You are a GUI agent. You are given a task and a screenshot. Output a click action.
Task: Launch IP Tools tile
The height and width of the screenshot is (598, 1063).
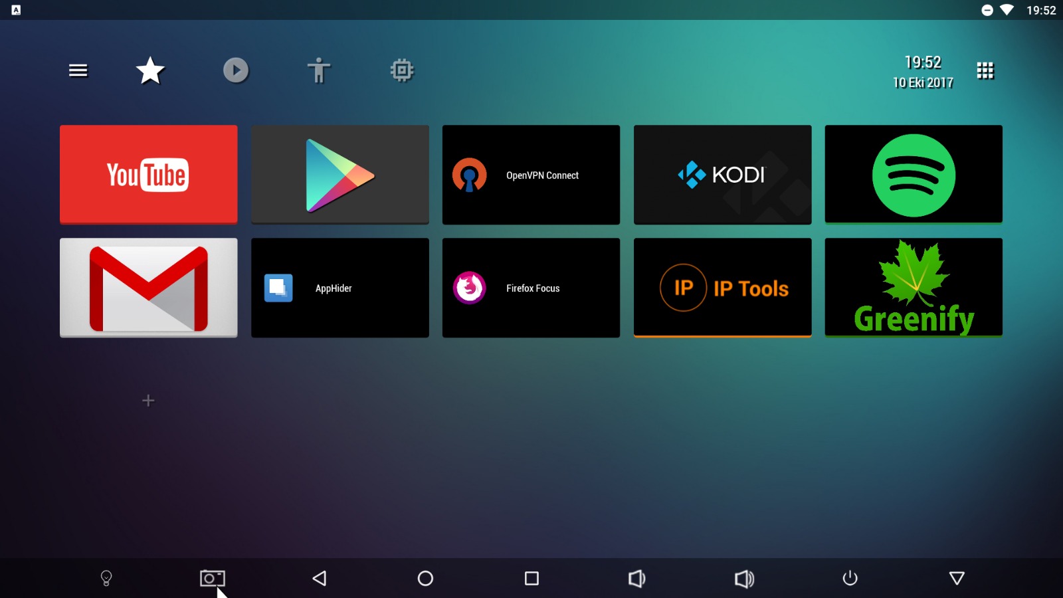click(723, 288)
